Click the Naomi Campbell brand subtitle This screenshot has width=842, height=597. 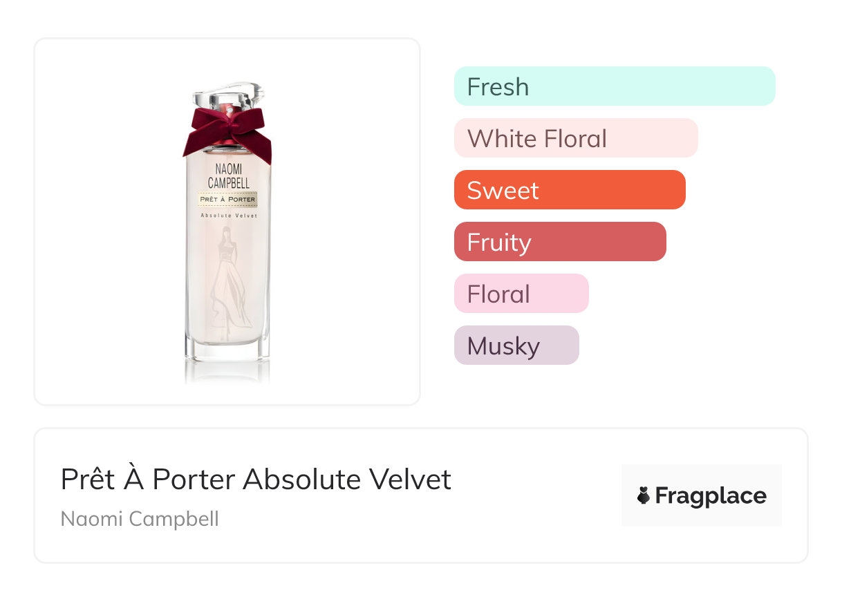click(x=140, y=518)
